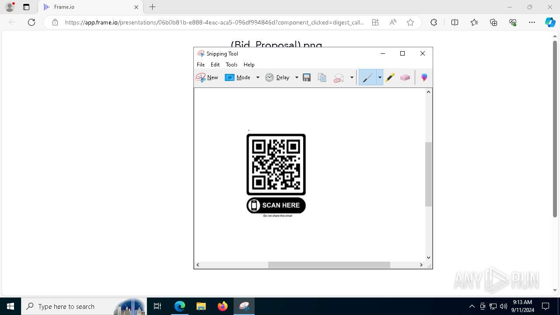Click the browser page scrollbar thumb
The width and height of the screenshot is (560, 315).
pos(555,129)
